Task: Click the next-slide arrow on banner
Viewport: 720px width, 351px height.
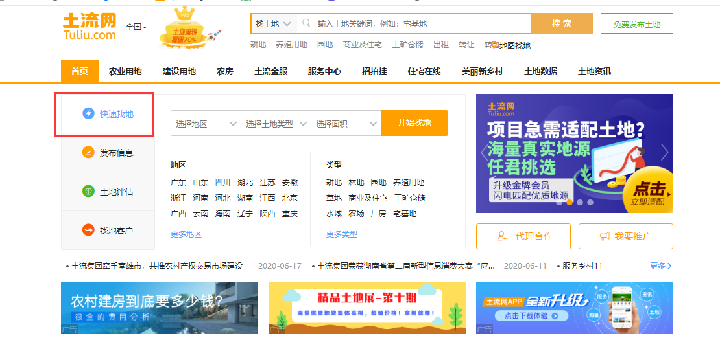Action: (664, 153)
